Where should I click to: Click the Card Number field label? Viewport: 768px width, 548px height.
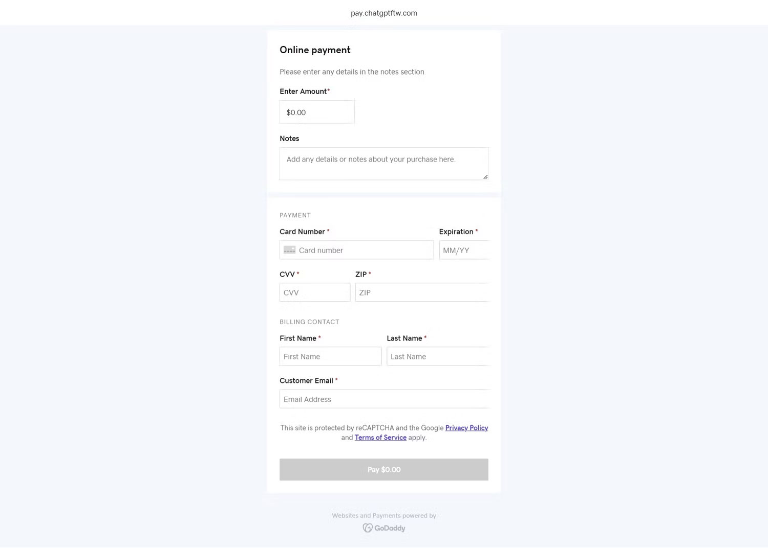(302, 232)
